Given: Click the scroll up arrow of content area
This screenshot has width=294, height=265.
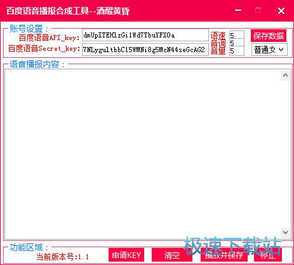Looking at the screenshot, I should [285, 76].
